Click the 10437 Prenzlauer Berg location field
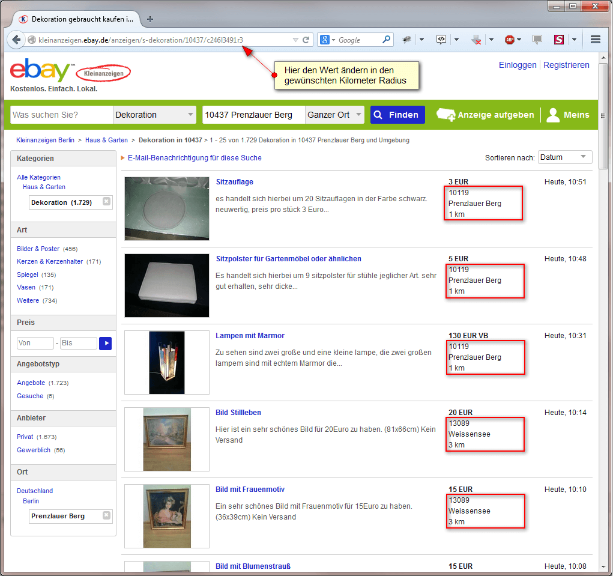This screenshot has height=576, width=613. pos(253,115)
